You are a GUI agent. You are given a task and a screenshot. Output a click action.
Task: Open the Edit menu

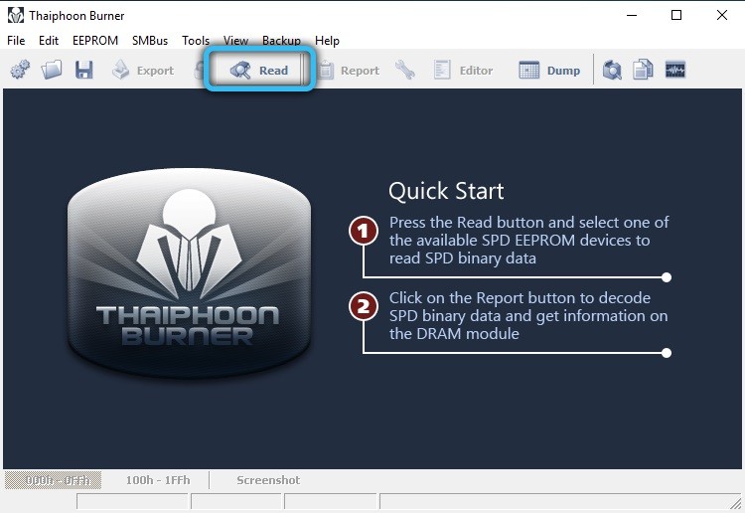point(49,41)
